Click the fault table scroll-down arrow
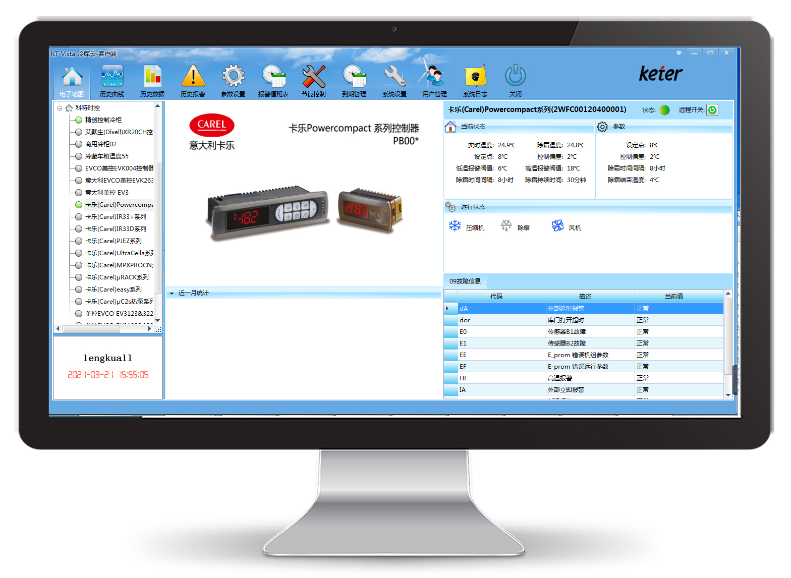 click(x=728, y=395)
